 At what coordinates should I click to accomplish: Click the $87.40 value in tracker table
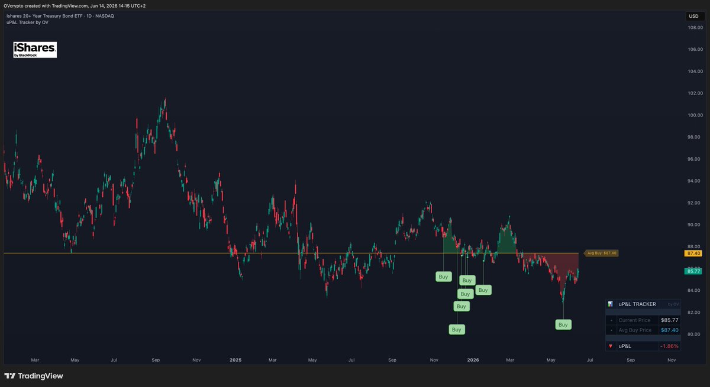(670, 330)
